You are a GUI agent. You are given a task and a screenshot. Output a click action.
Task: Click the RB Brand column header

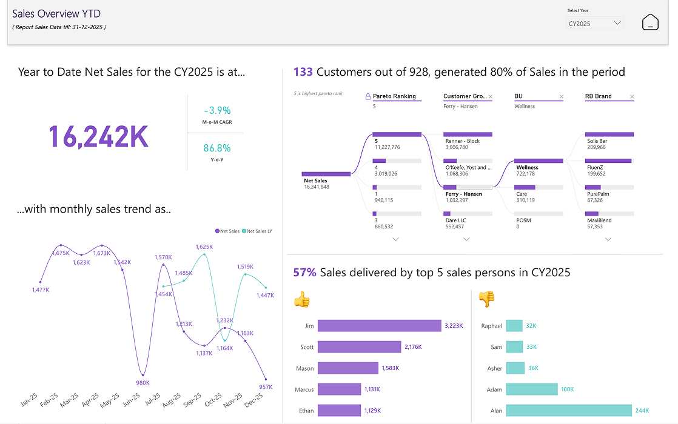(x=599, y=96)
